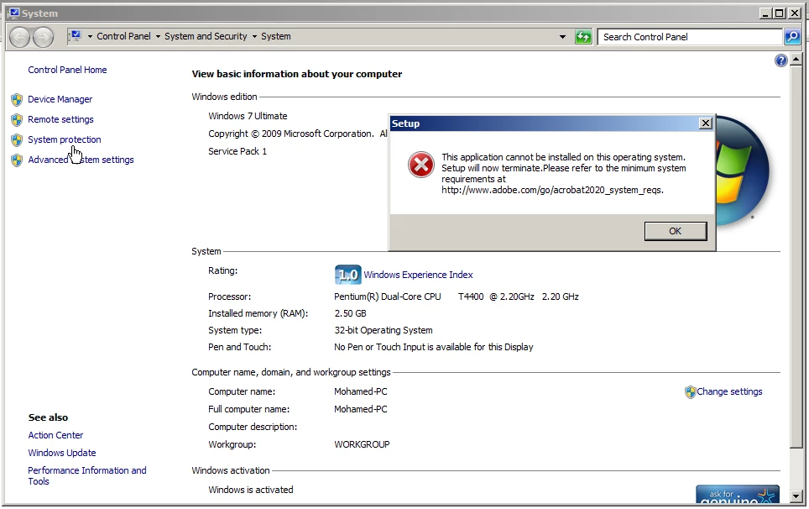This screenshot has width=809, height=509.
Task: Click the Adobe system requirements URL text
Action: [552, 190]
